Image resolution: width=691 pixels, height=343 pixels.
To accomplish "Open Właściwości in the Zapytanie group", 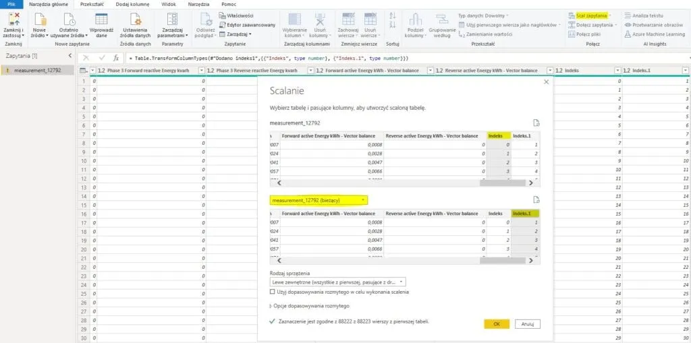I will [236, 16].
